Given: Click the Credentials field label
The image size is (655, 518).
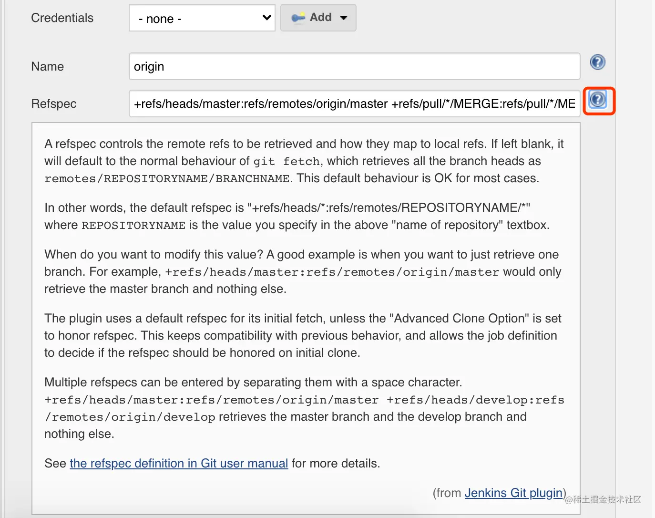Looking at the screenshot, I should click(62, 18).
